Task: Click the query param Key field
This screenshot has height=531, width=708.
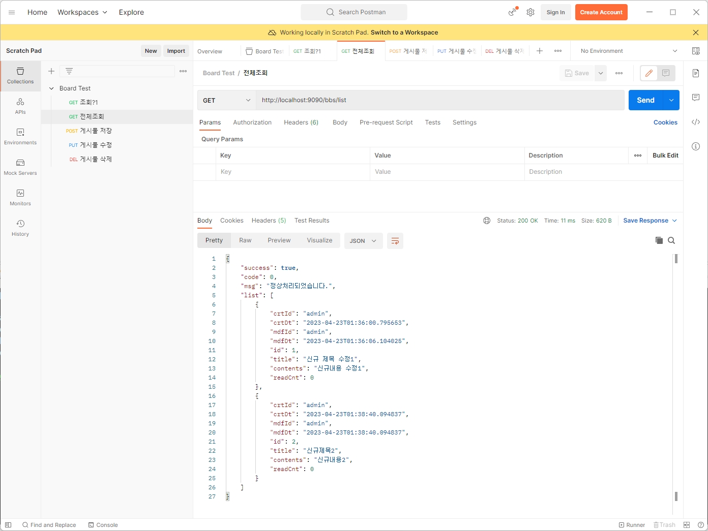Action: coord(293,172)
